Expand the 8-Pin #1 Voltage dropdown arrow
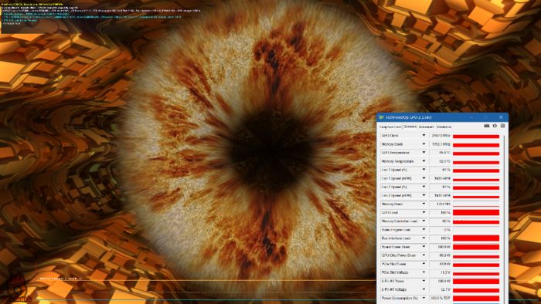The height and width of the screenshot is (304, 541). pos(424,289)
